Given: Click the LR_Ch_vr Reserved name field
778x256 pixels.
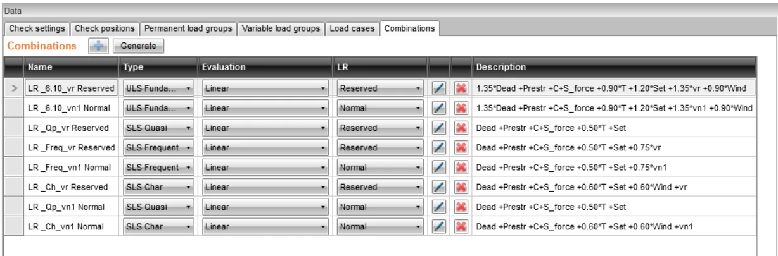Looking at the screenshot, I should coord(70,187).
